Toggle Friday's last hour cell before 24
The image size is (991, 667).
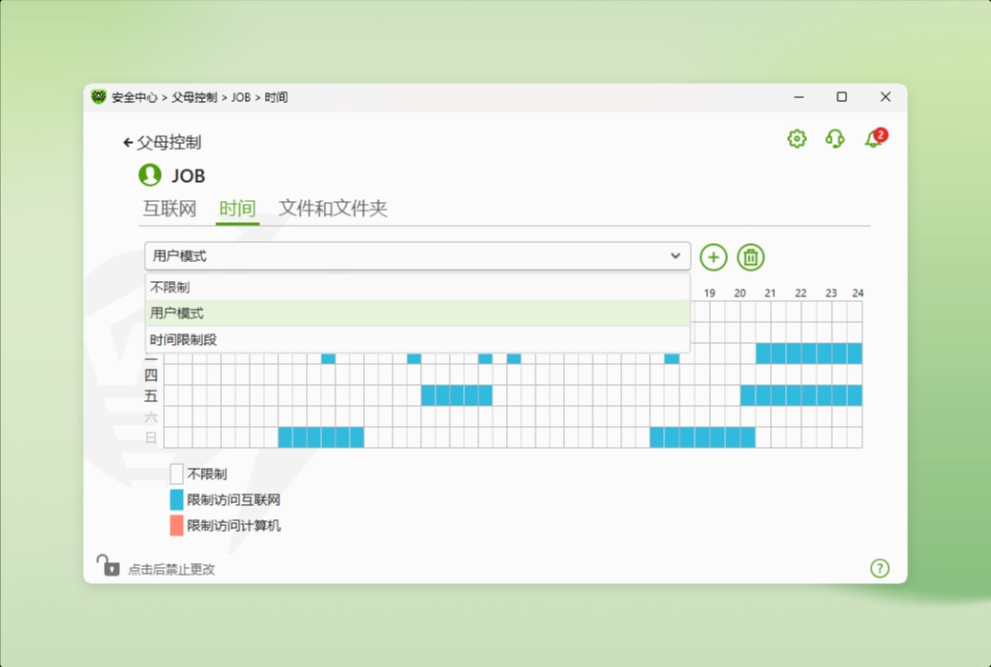tap(855, 395)
